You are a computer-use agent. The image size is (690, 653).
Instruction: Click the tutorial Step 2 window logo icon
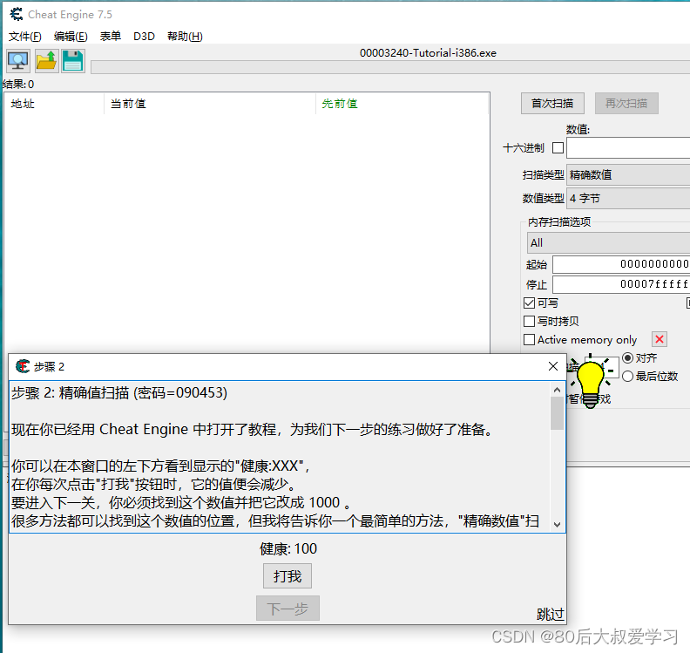point(23,366)
